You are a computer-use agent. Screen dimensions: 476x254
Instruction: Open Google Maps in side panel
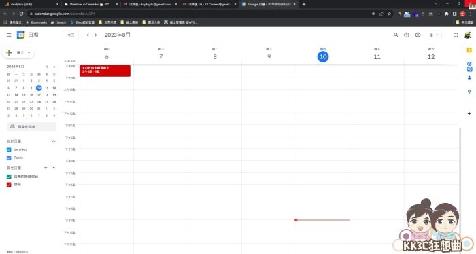click(x=469, y=92)
